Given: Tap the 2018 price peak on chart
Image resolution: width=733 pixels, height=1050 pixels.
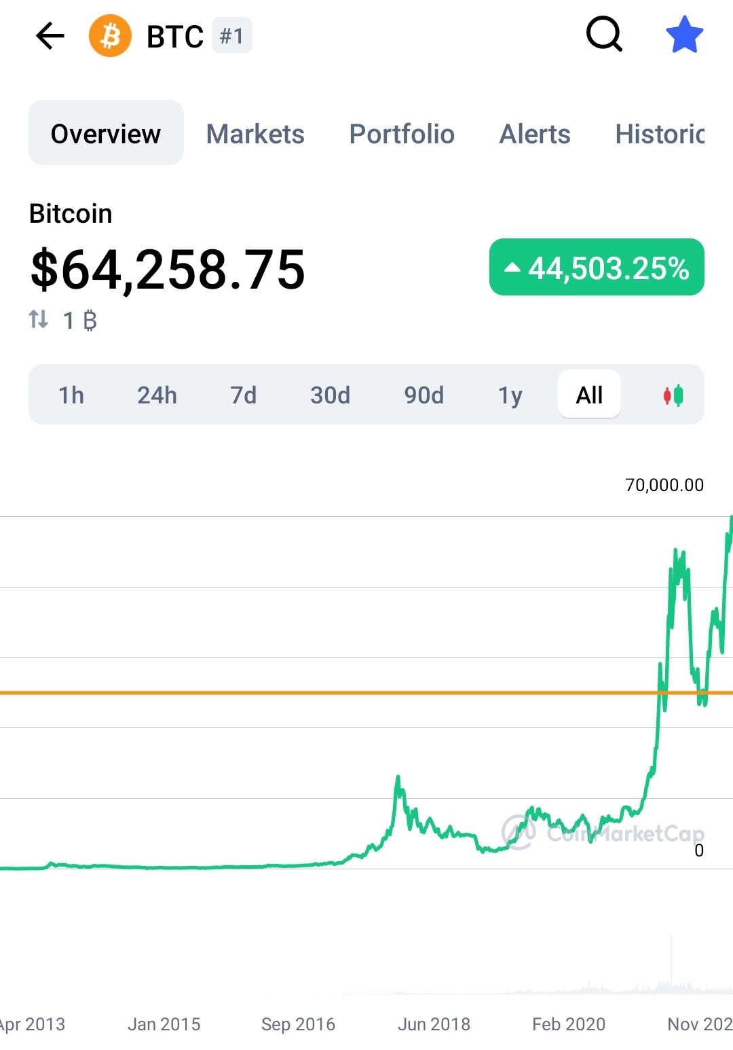Looking at the screenshot, I should point(398,778).
